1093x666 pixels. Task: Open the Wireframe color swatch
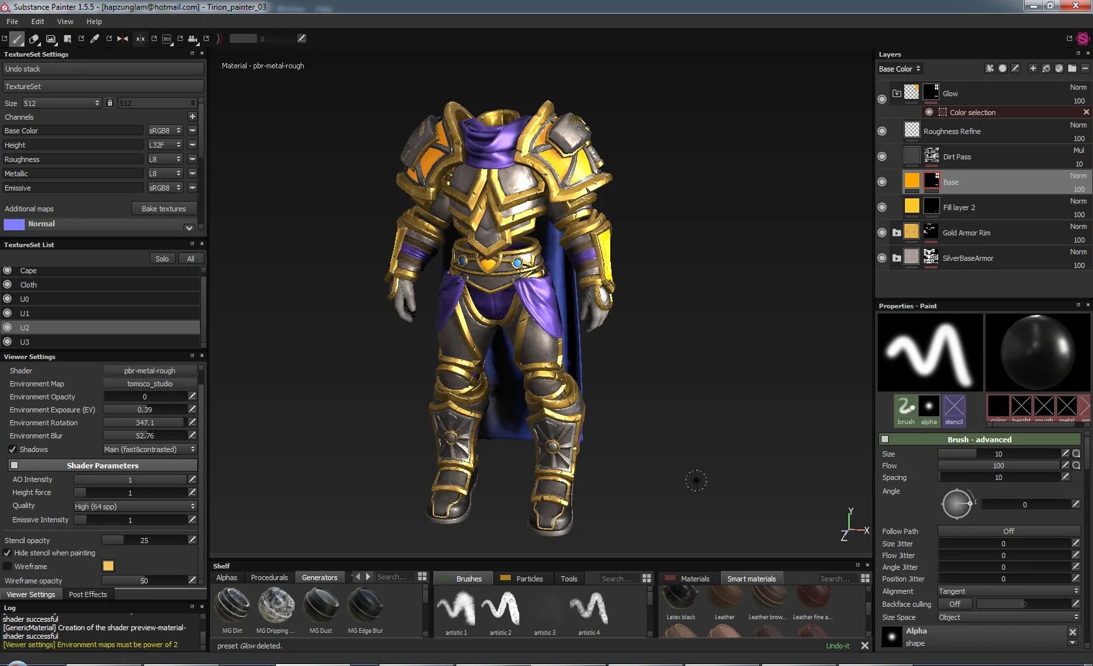click(x=108, y=566)
